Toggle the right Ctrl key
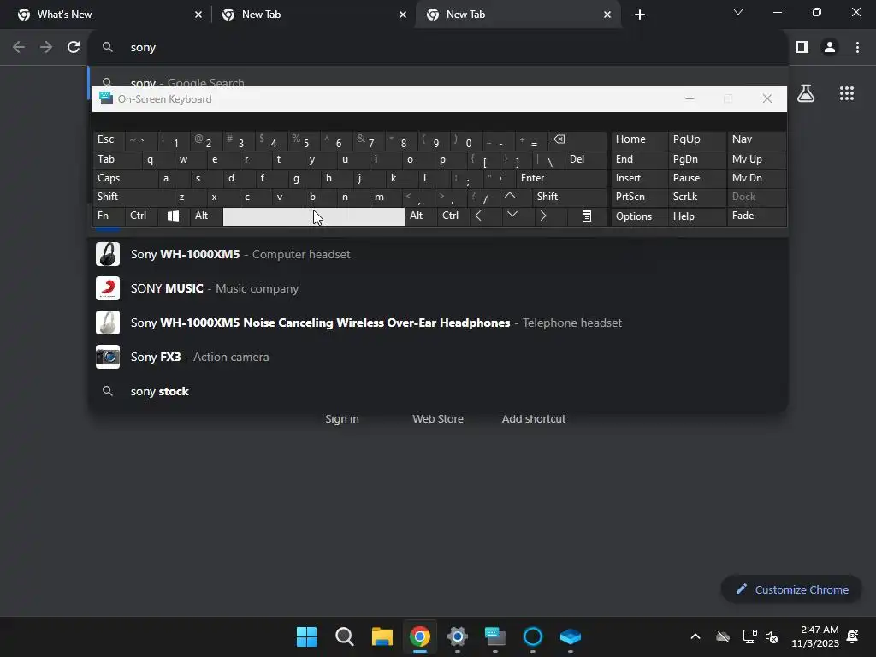Screen dimensions: 876x657 coord(453,216)
